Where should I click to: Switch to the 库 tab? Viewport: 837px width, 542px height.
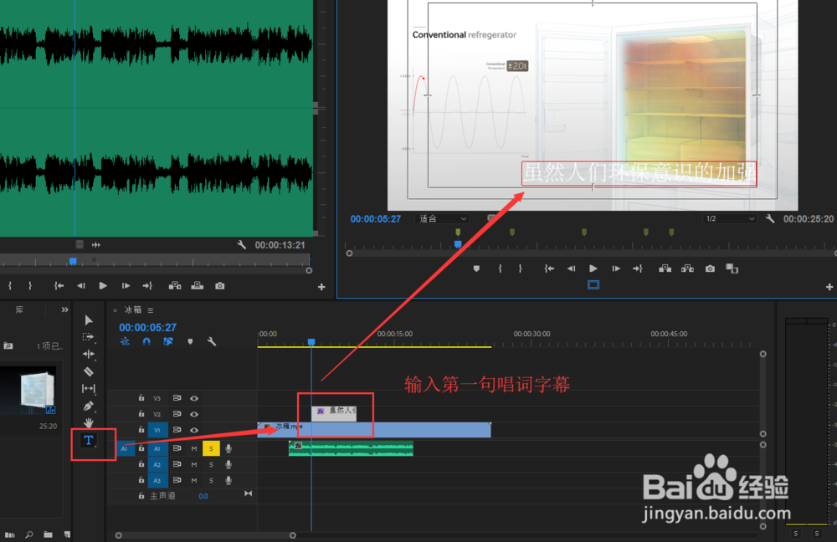point(19,309)
